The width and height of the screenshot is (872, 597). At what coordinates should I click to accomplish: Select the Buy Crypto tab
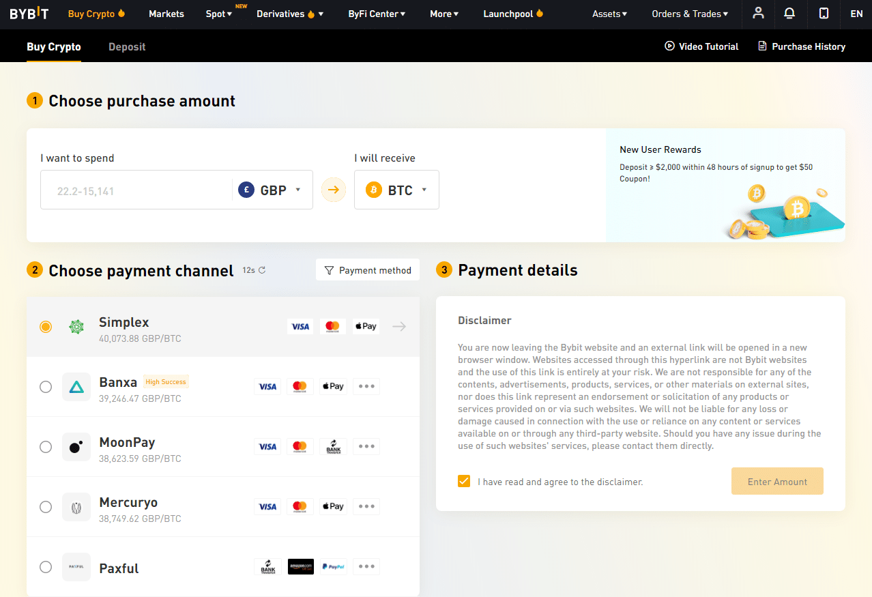pyautogui.click(x=54, y=46)
